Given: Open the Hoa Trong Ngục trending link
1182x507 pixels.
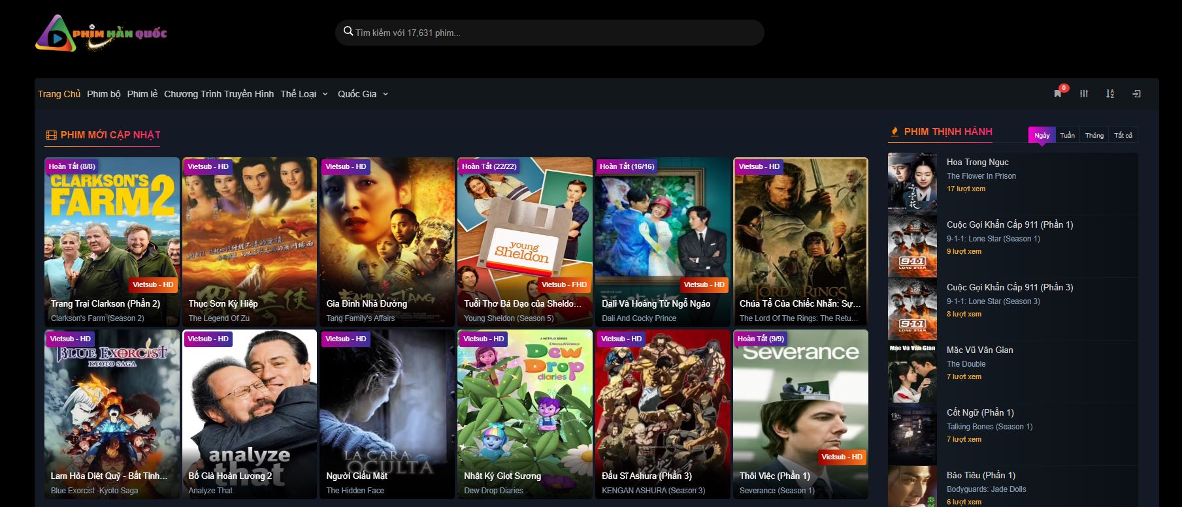Looking at the screenshot, I should (977, 162).
